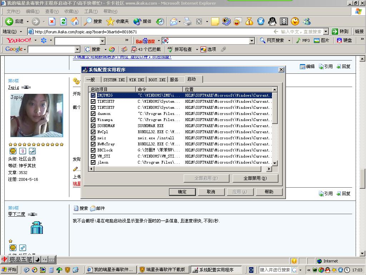This screenshot has height=275, width=366.
Task: Uncheck the daemon startup item
Action: click(x=93, y=114)
